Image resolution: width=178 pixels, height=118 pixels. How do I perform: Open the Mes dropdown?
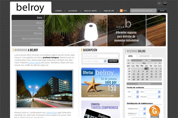pos(153,92)
